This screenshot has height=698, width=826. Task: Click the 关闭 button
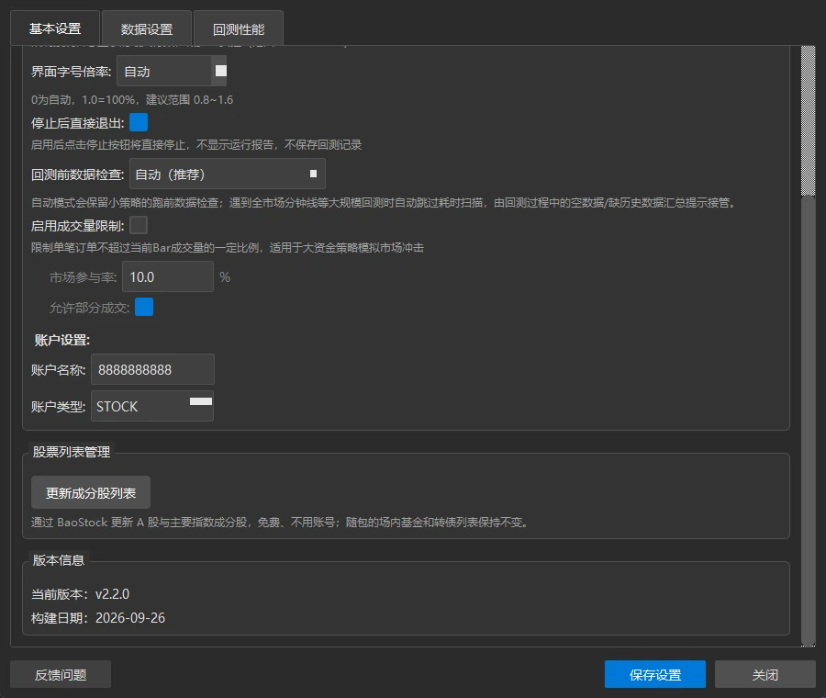tap(765, 674)
